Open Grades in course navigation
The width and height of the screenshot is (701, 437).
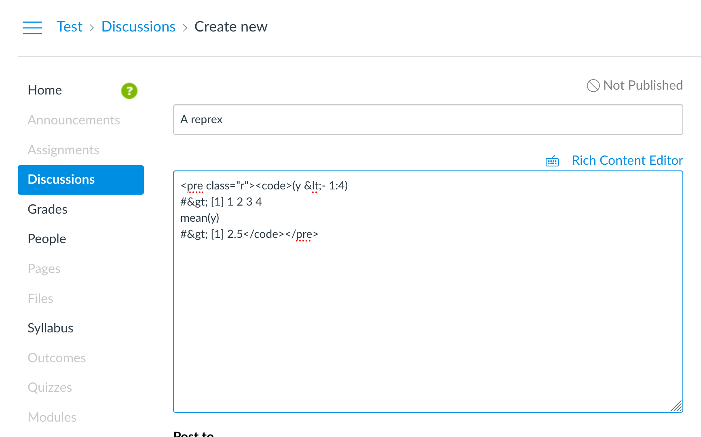48,209
